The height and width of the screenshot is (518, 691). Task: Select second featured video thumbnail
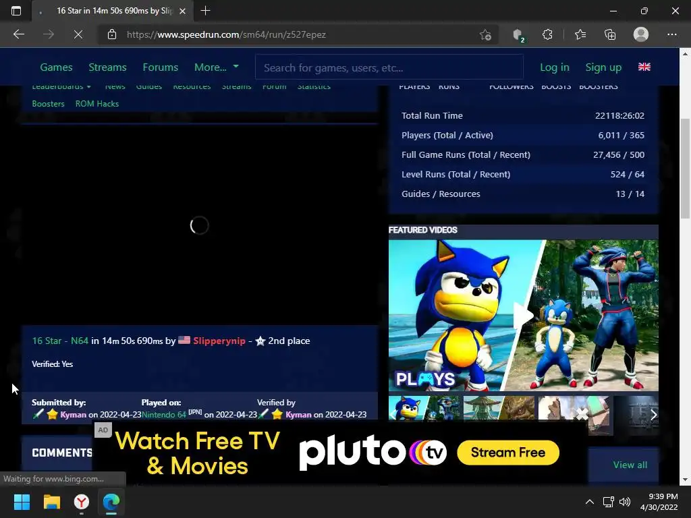coord(499,409)
